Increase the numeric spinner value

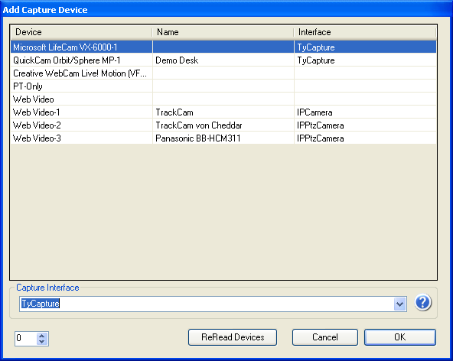(42, 336)
